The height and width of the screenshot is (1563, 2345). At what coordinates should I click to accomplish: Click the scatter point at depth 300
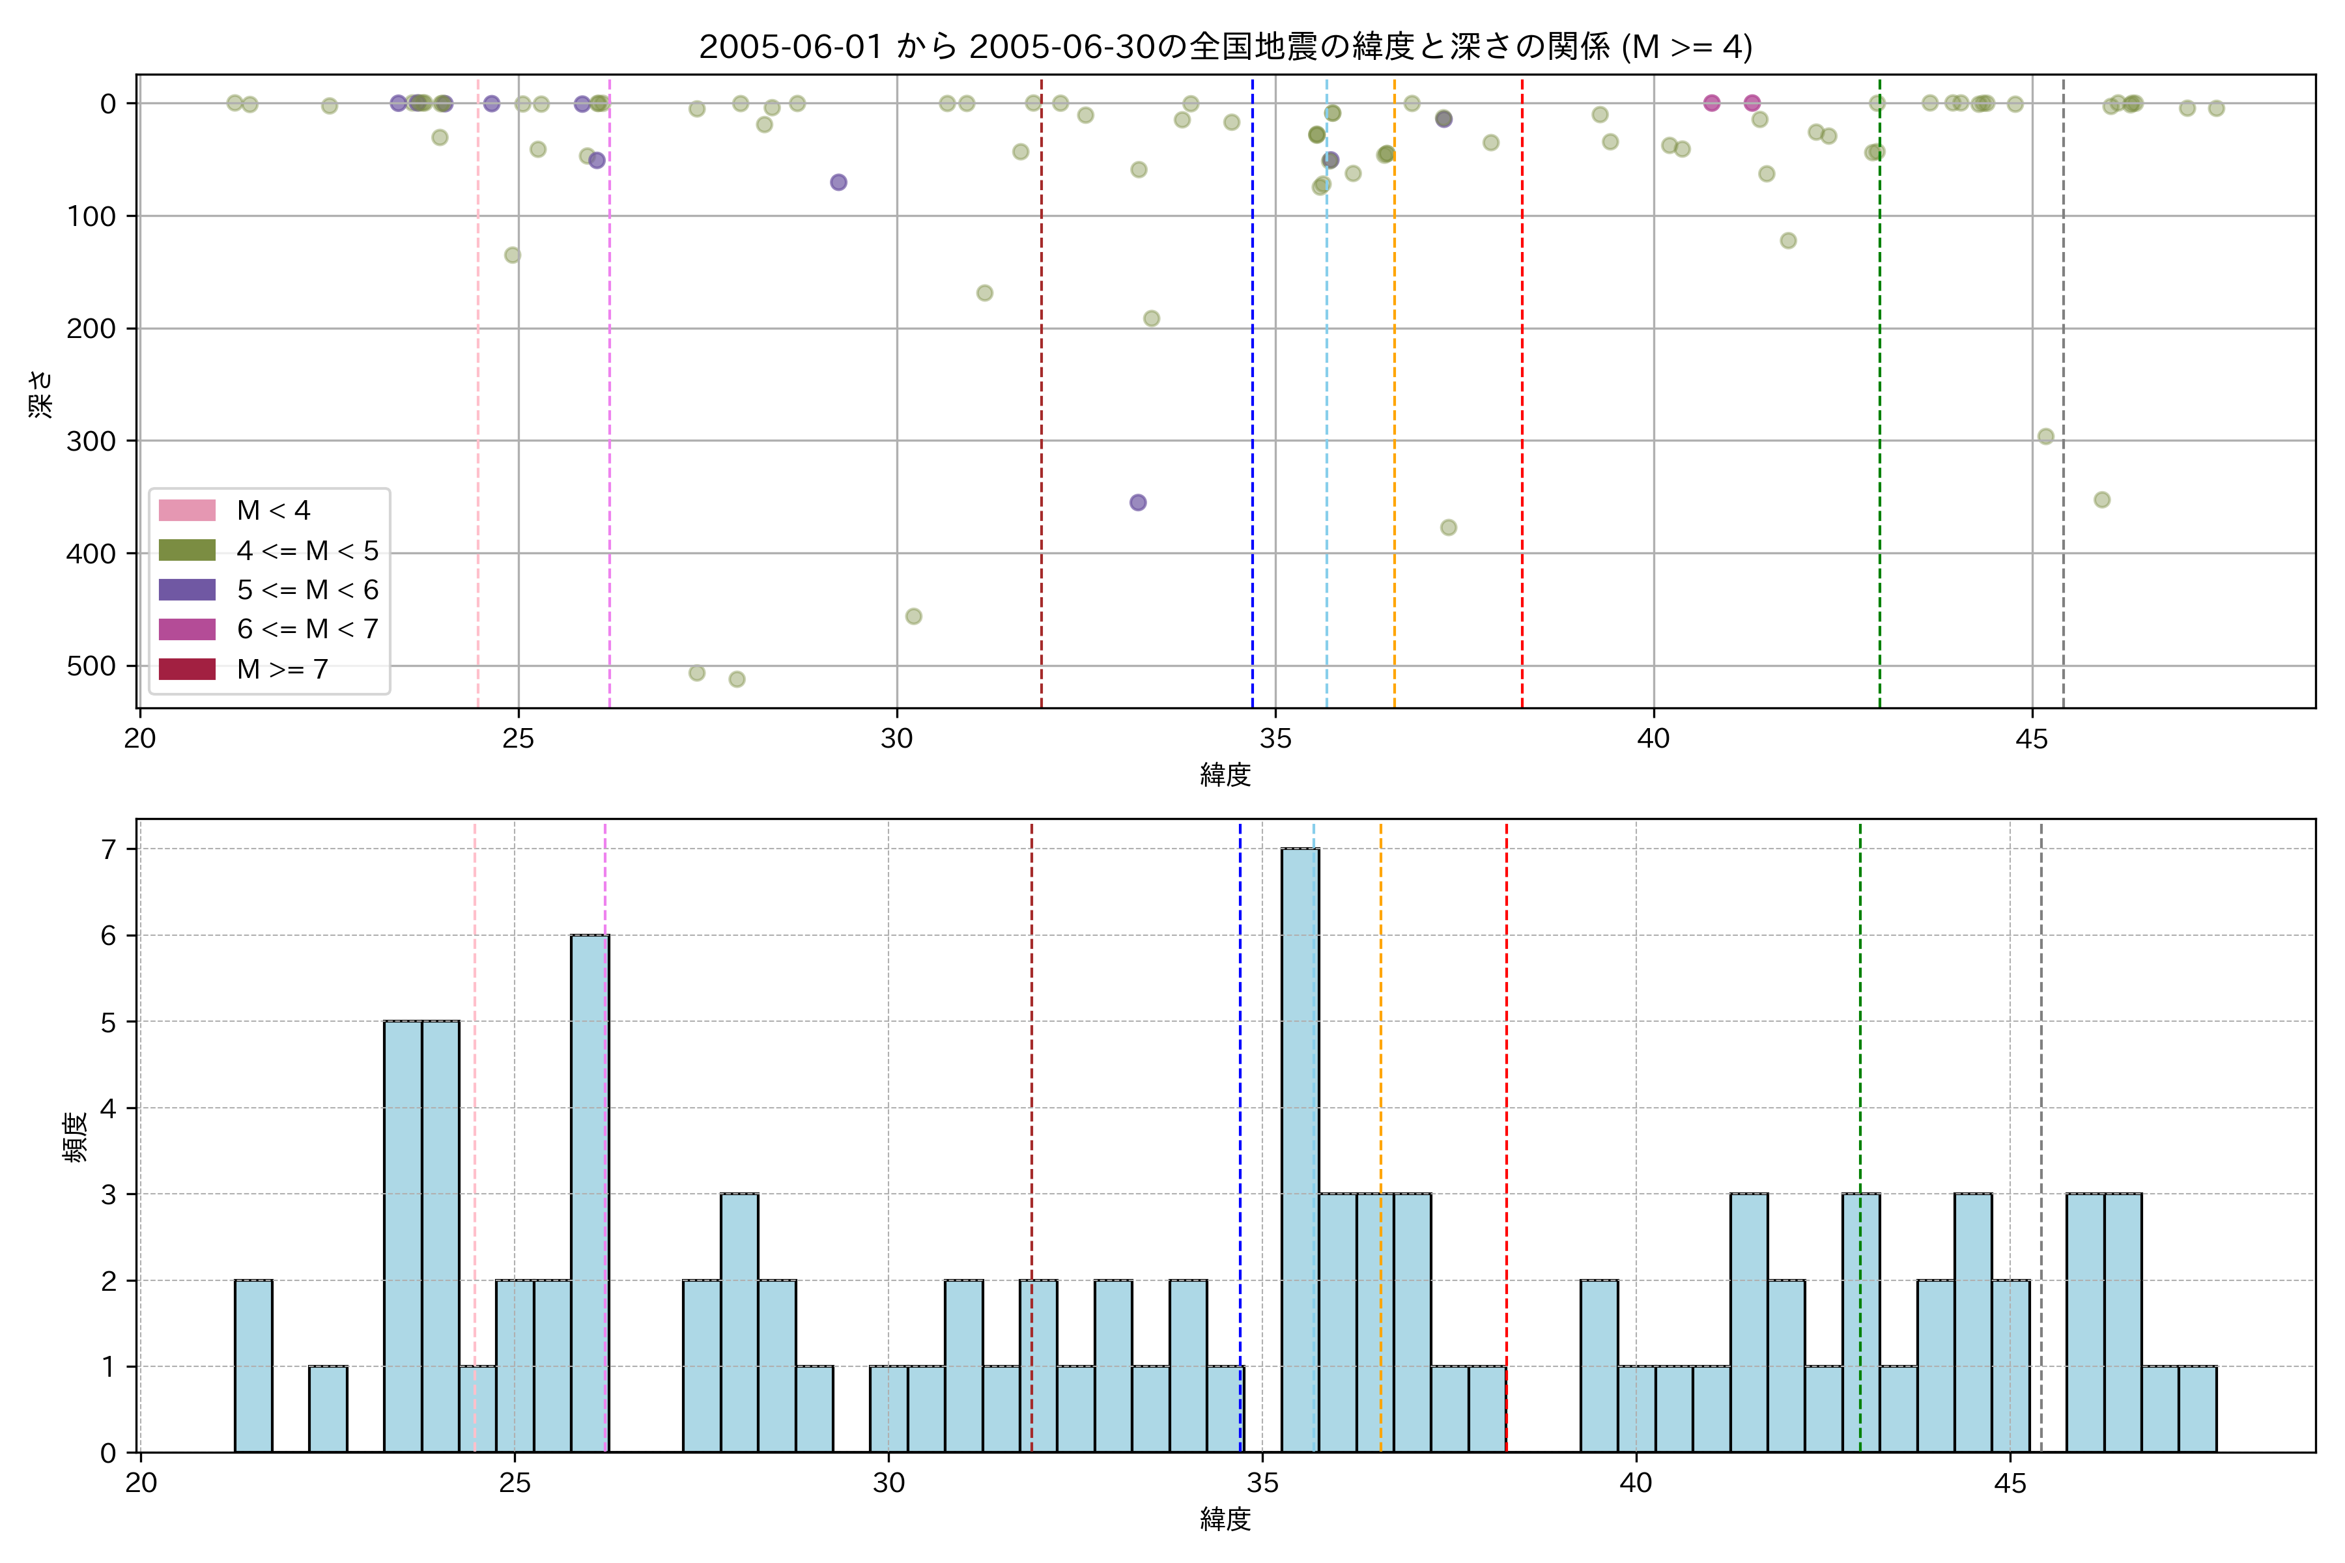[2045, 436]
